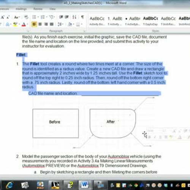Viewport: 190px width, 190px height.
Task: Click Grow Font on the mini toolbar
Action: click(174, 131)
